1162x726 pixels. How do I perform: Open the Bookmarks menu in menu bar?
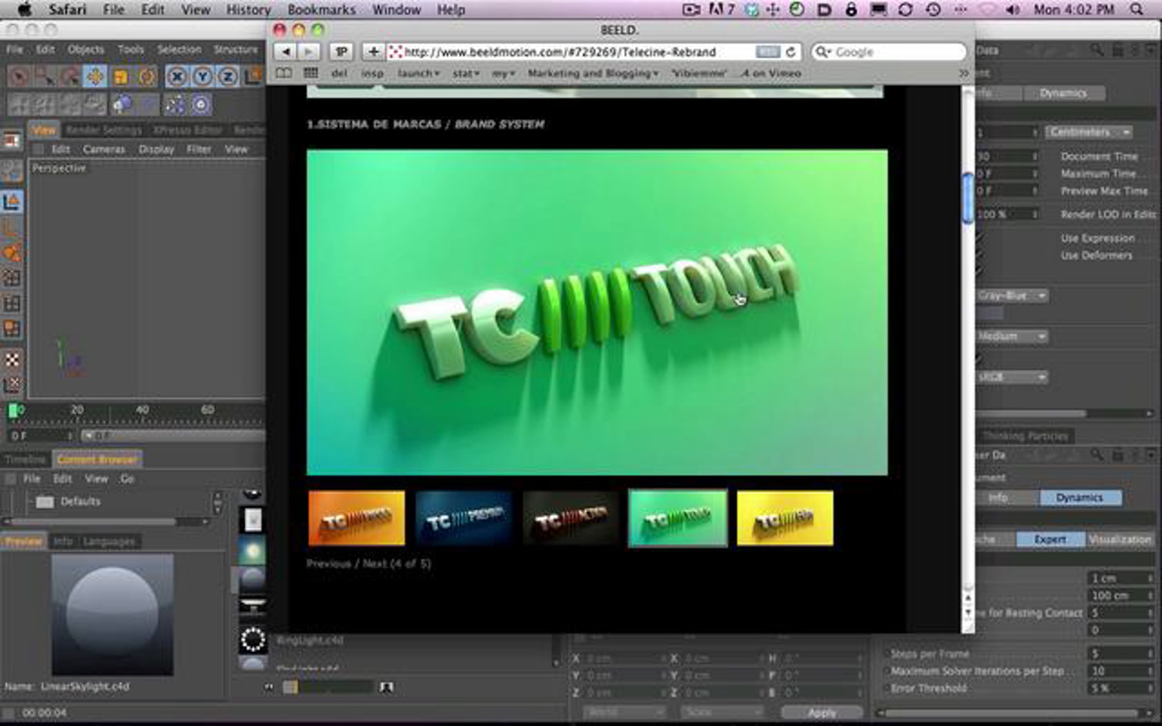[321, 10]
